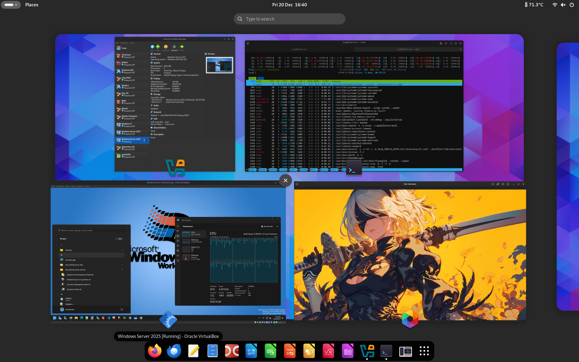This screenshot has height=362, width=579.
Task: Select the htop terminal window thumbnail
Action: [354, 106]
